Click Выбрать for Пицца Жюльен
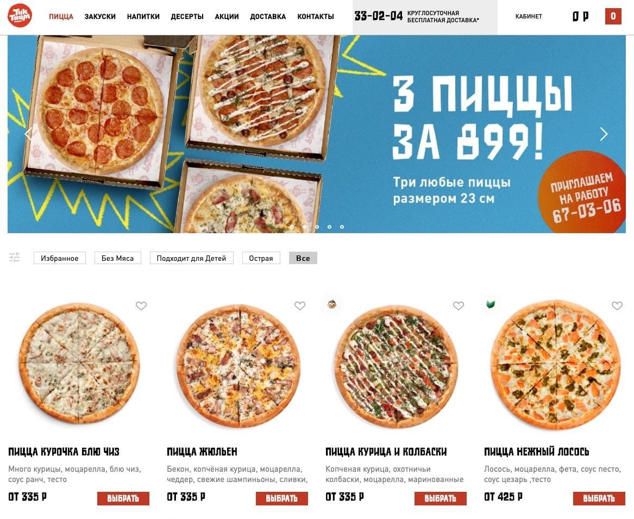The image size is (634, 519). click(x=282, y=498)
